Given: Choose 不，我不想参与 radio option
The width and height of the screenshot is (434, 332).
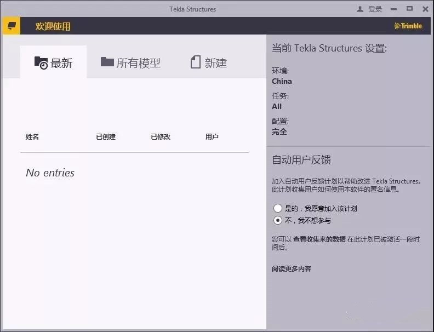Looking at the screenshot, I should tap(278, 220).
